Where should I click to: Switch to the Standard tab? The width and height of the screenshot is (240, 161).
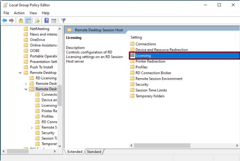click(x=94, y=151)
